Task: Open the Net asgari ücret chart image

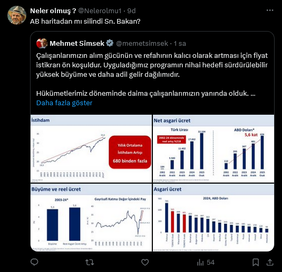Action: pos(213,149)
